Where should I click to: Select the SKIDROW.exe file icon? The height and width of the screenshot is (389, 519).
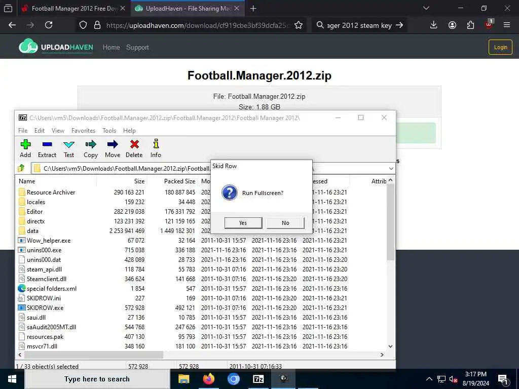(22, 307)
